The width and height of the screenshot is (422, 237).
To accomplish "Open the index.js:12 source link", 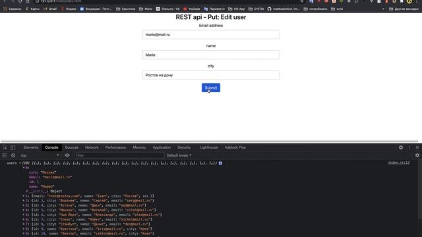I will 399,163.
